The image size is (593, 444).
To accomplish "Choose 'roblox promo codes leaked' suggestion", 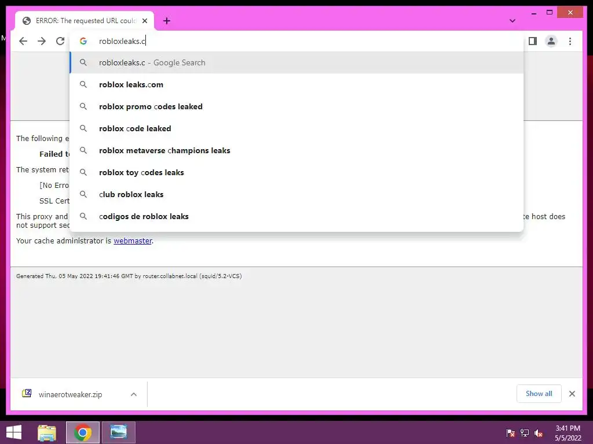I will pyautogui.click(x=297, y=106).
